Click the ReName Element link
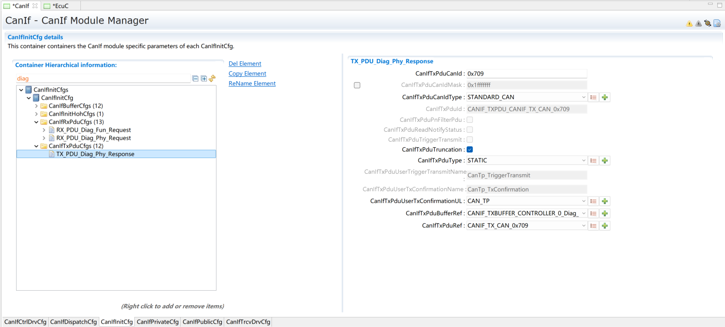 (x=252, y=84)
